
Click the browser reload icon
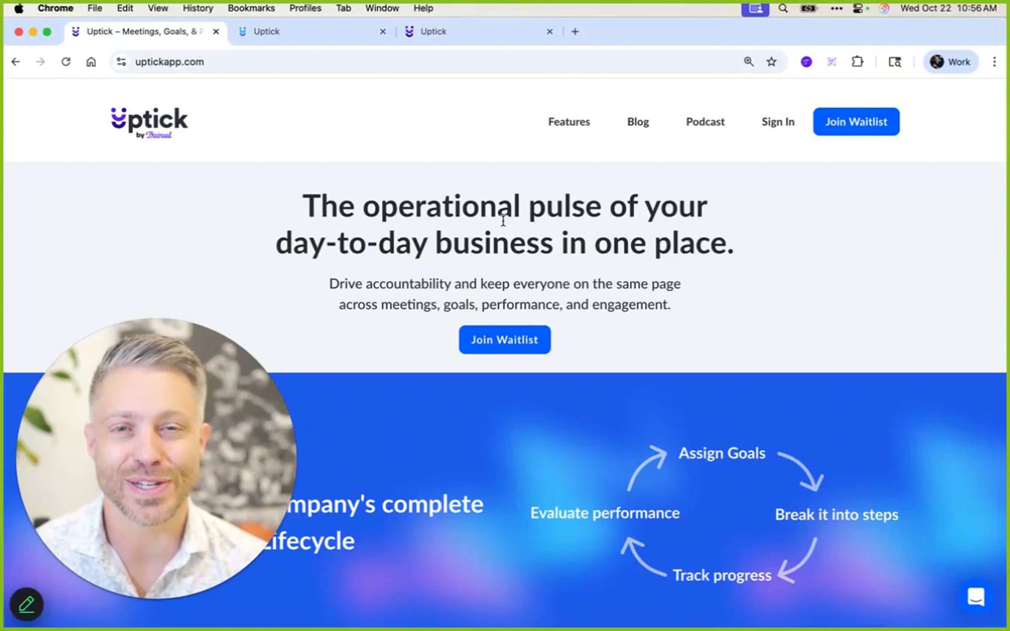(66, 62)
